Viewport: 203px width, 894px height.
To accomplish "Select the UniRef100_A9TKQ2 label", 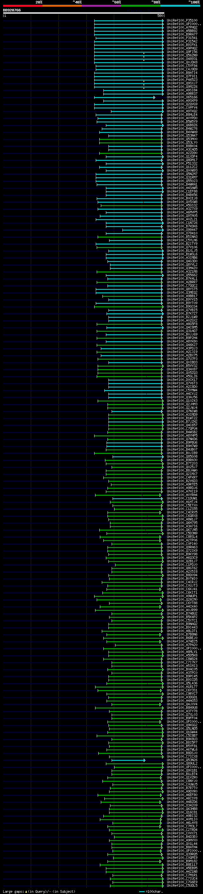I will coord(182,111).
